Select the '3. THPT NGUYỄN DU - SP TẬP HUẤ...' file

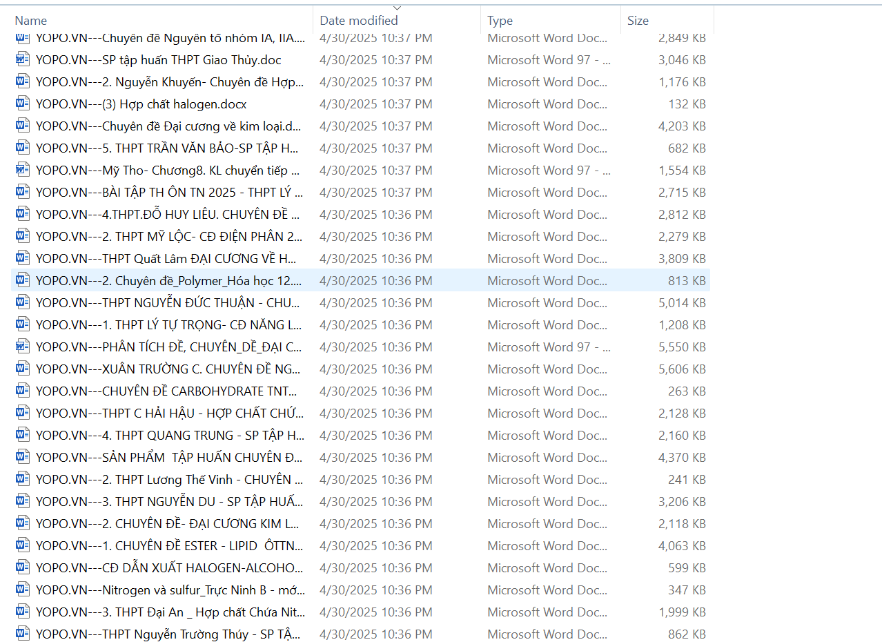click(168, 502)
